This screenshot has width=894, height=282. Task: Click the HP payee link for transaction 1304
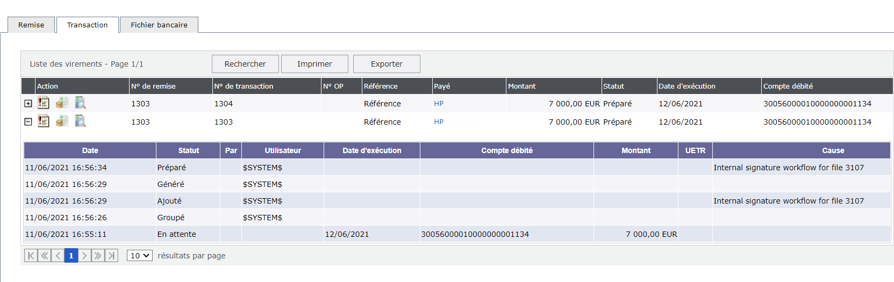(439, 104)
